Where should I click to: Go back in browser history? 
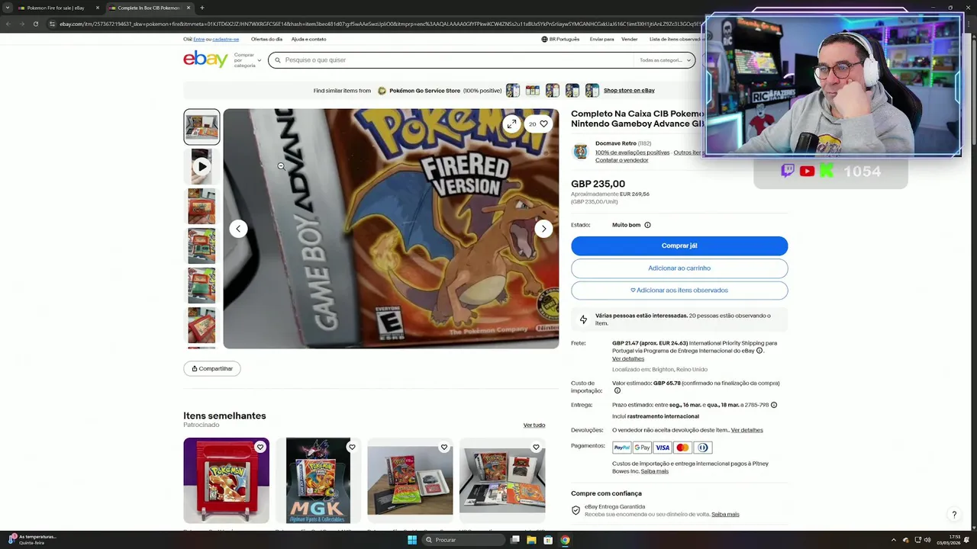click(x=8, y=24)
